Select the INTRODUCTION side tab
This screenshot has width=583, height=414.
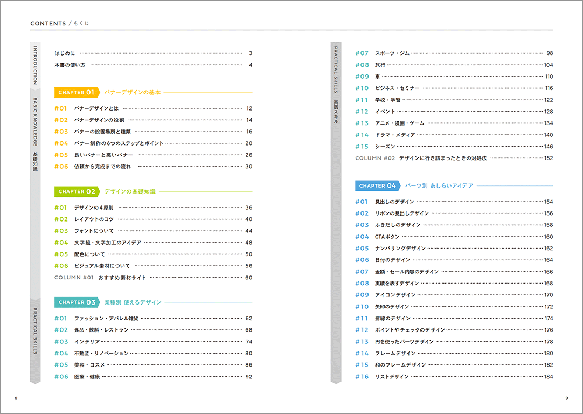(36, 65)
